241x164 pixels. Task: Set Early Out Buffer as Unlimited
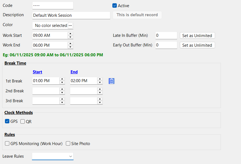point(197,45)
